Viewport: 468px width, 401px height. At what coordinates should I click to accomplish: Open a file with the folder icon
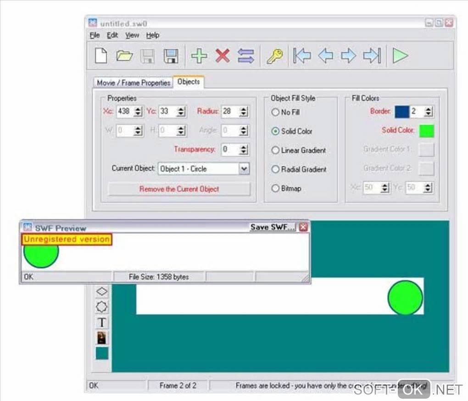(x=124, y=56)
